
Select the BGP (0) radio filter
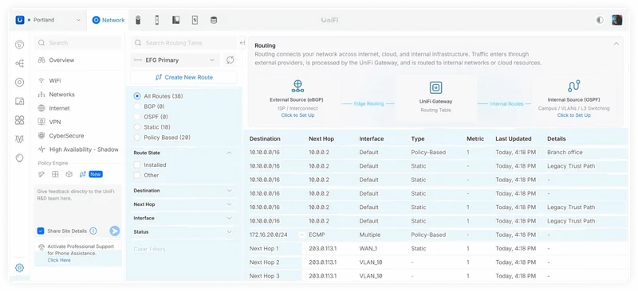point(137,107)
